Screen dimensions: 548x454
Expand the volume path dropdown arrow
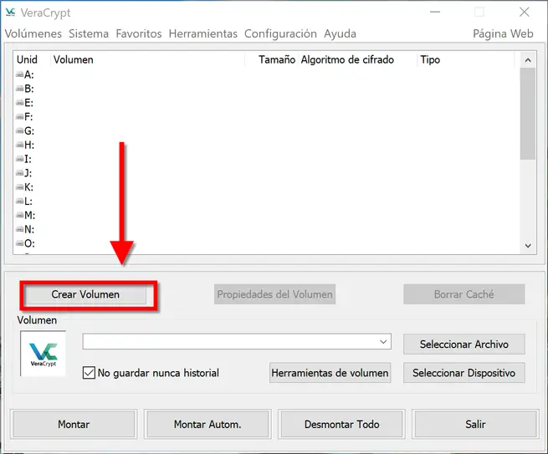point(383,342)
